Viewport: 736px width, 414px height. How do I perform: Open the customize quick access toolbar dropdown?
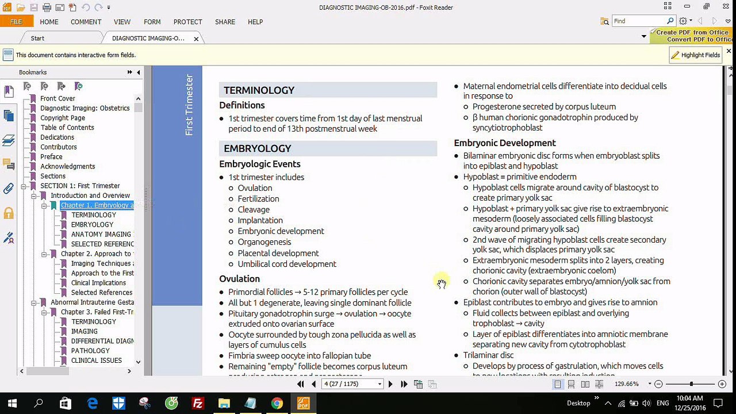pyautogui.click(x=109, y=7)
